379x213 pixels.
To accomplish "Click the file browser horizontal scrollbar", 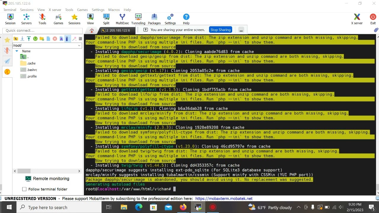I will pos(24,171).
